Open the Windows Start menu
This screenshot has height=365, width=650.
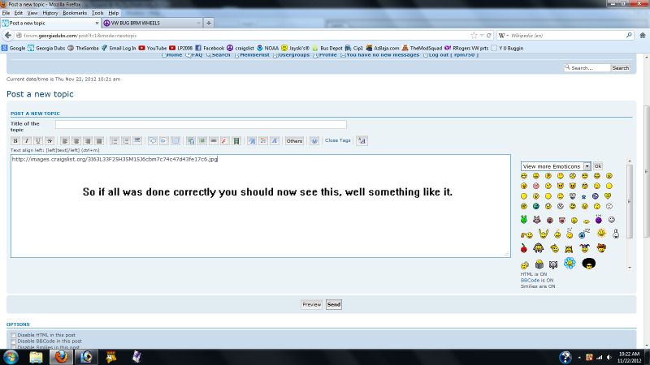pyautogui.click(x=11, y=357)
